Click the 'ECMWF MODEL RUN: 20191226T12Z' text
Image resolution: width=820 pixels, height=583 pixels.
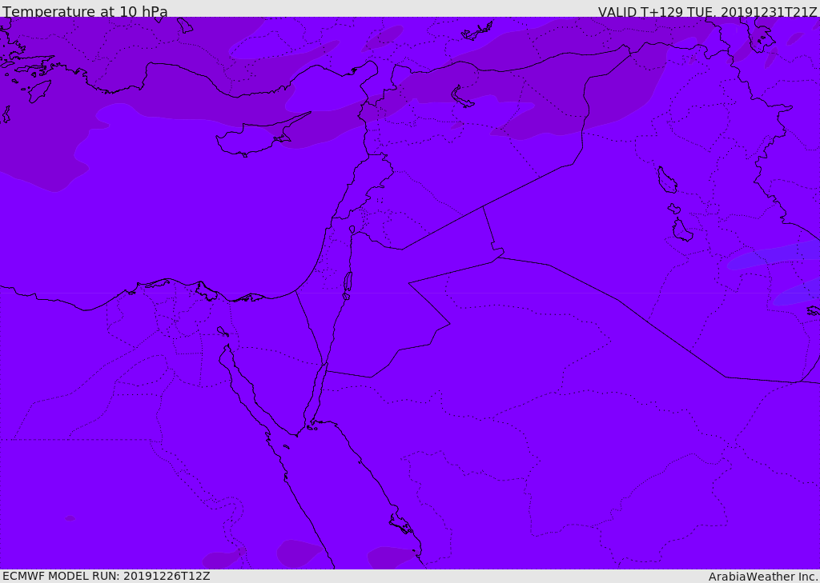coord(107,577)
